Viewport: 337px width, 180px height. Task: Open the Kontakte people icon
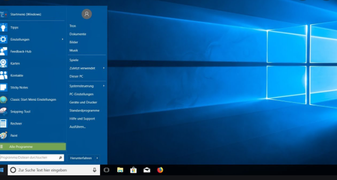(x=3, y=75)
